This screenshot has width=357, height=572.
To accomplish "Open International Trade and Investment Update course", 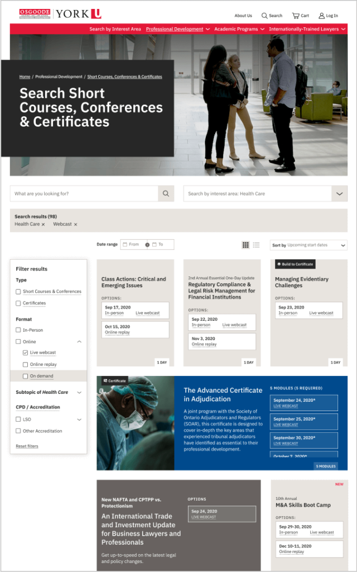I will coord(141,530).
